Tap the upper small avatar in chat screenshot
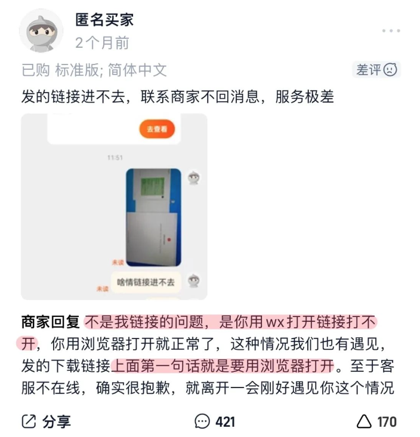 (194, 177)
